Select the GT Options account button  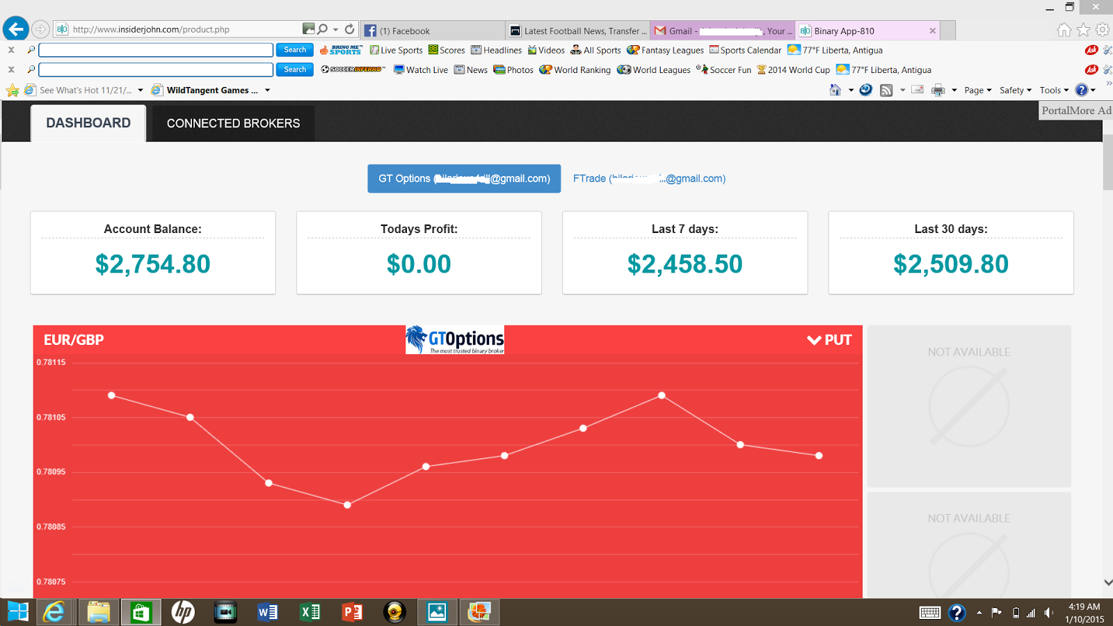coord(464,179)
